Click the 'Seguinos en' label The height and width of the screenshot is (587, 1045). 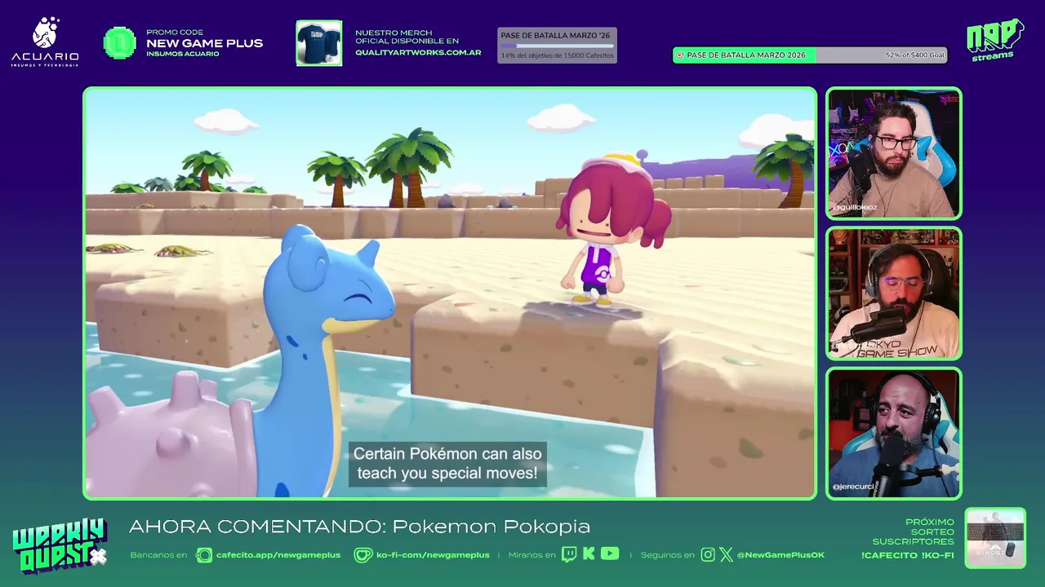click(x=667, y=555)
